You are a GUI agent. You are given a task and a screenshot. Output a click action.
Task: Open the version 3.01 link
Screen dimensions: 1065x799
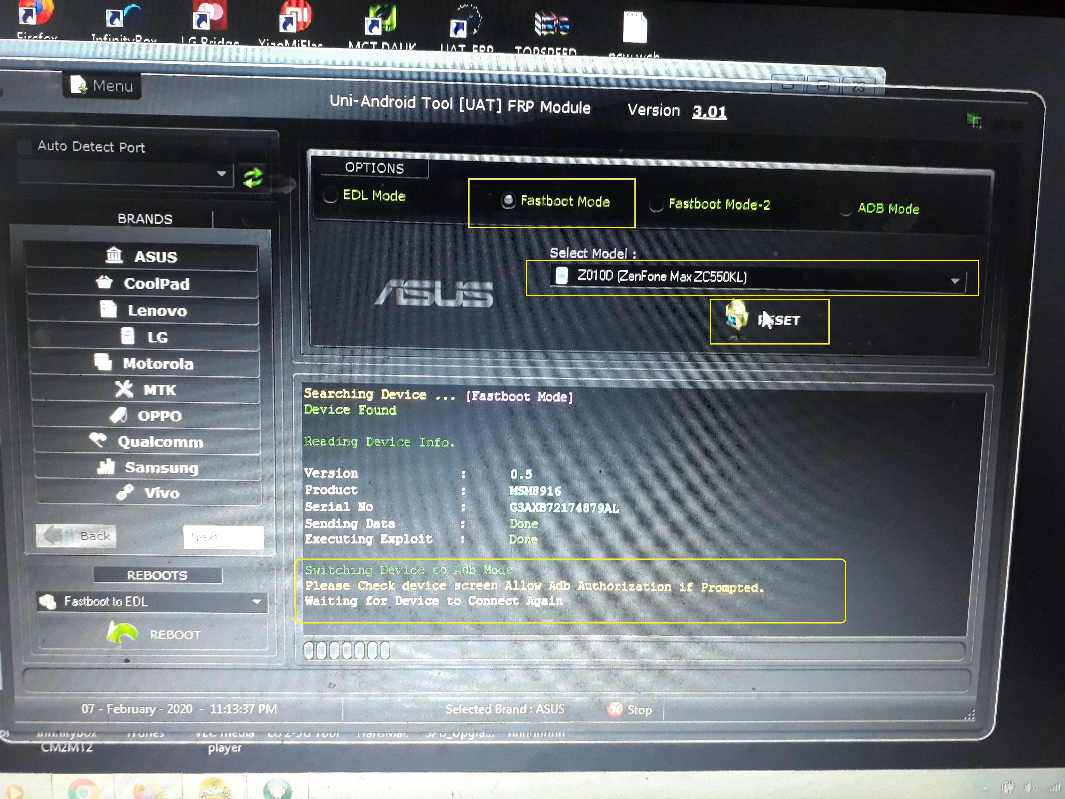pyautogui.click(x=709, y=112)
